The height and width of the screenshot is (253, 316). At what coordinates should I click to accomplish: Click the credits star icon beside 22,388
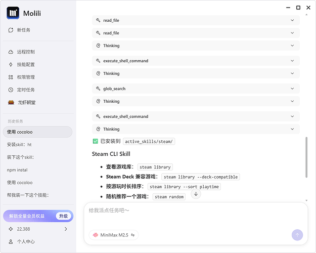tap(11, 229)
